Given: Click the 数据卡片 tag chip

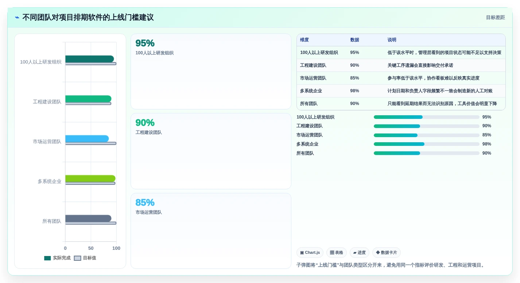Looking at the screenshot, I should coord(387,253).
